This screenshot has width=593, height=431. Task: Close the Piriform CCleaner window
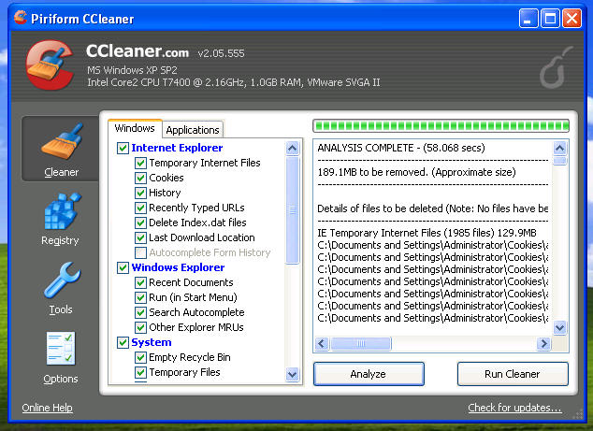coord(572,18)
